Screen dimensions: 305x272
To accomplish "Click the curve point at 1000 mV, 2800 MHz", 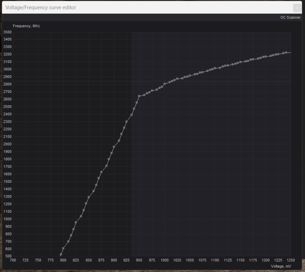I will (x=164, y=84).
